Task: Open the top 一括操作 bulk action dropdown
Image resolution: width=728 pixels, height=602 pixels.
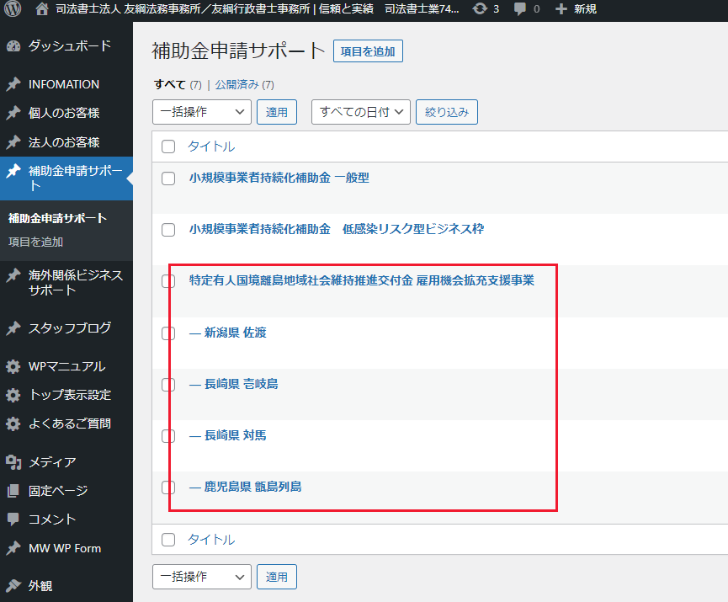Action: click(x=201, y=112)
